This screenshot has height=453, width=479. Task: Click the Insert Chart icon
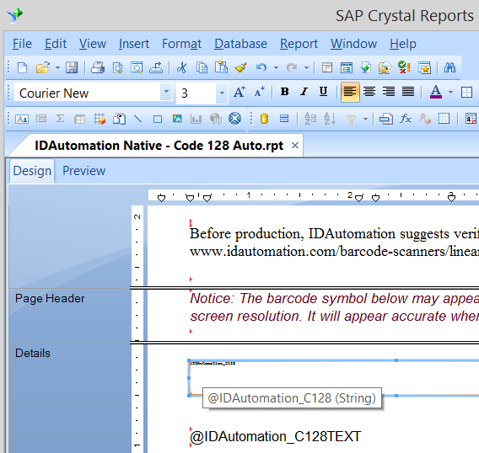tap(196, 119)
